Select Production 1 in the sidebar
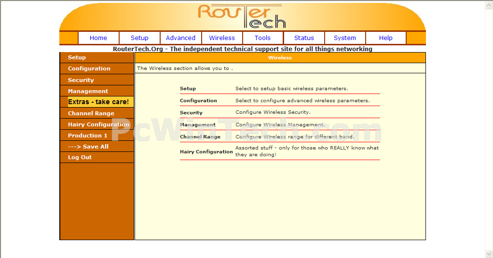Screen dimensions: 493x258 point(97,136)
